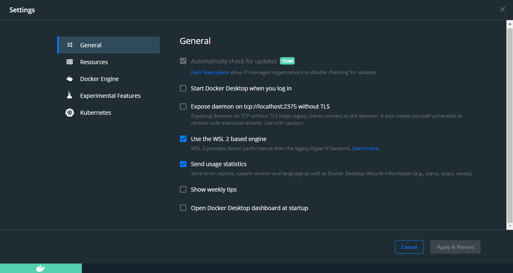Click 'WSL 2 provides better performance' text
Screen dimensions: 513x273
271,148
